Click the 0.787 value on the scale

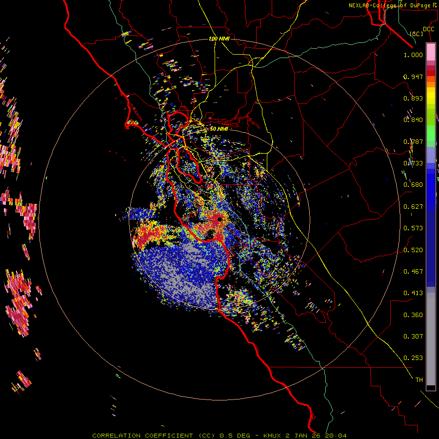tap(413, 141)
